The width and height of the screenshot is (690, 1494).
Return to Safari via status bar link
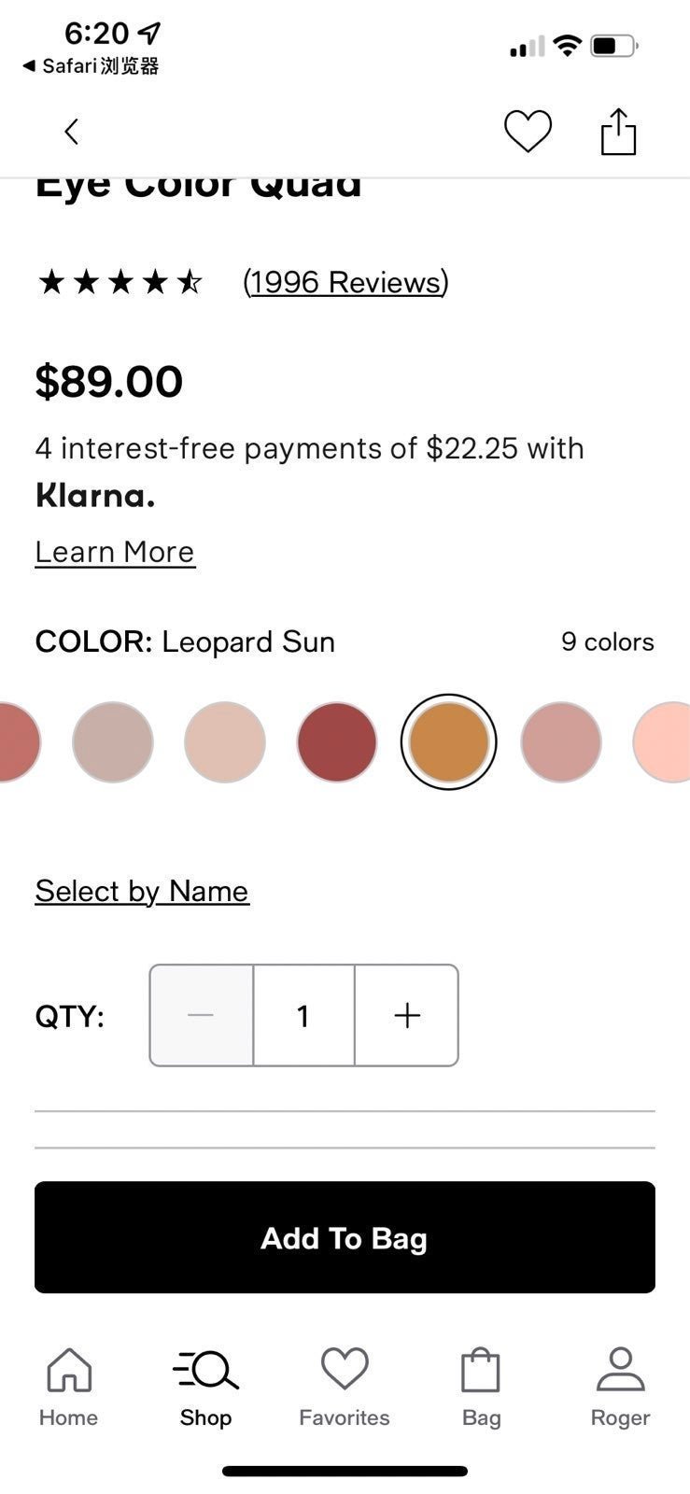[x=91, y=65]
